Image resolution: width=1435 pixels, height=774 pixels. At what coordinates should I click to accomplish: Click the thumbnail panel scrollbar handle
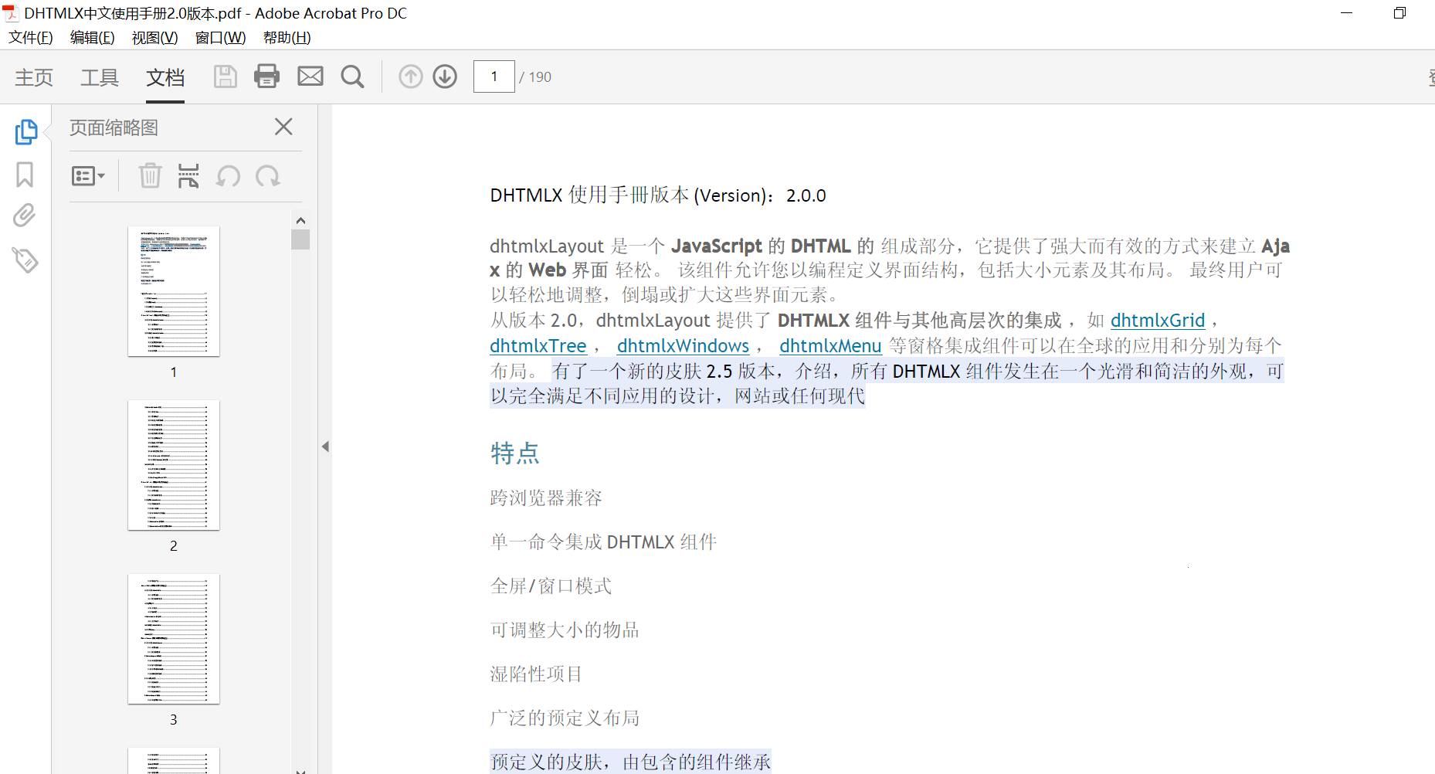(300, 239)
